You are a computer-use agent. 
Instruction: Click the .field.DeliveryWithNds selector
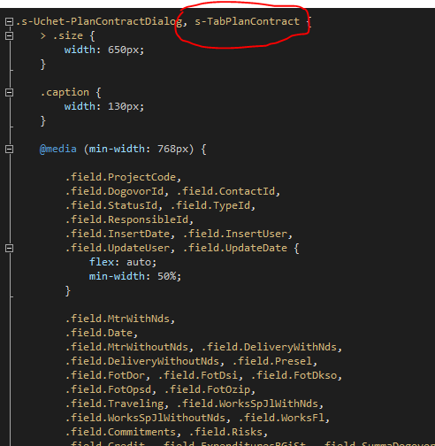pos(269,347)
